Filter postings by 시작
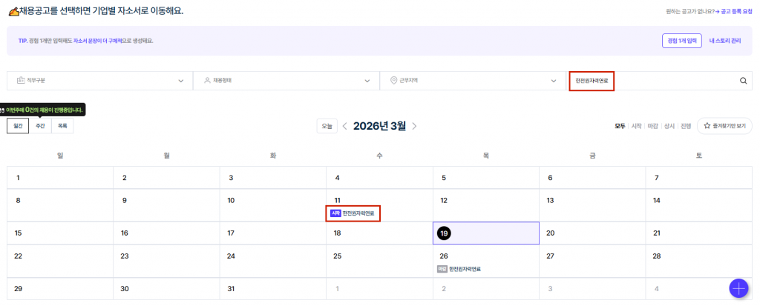Screen dimensions: 760x306 click(x=636, y=126)
